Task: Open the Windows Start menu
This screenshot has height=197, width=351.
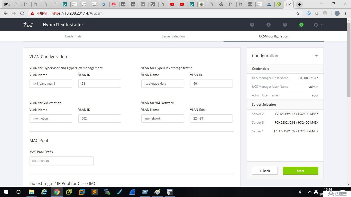Action: coord(6,192)
